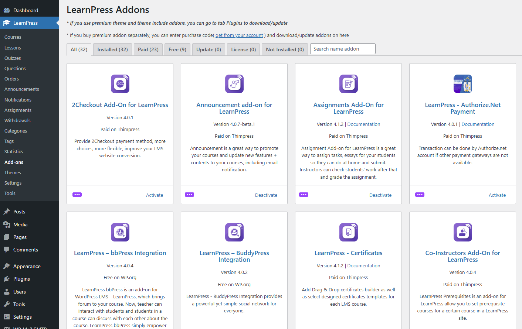Switch to the Installed (32) tab
Viewport: 522px width, 329px height.
pyautogui.click(x=112, y=49)
